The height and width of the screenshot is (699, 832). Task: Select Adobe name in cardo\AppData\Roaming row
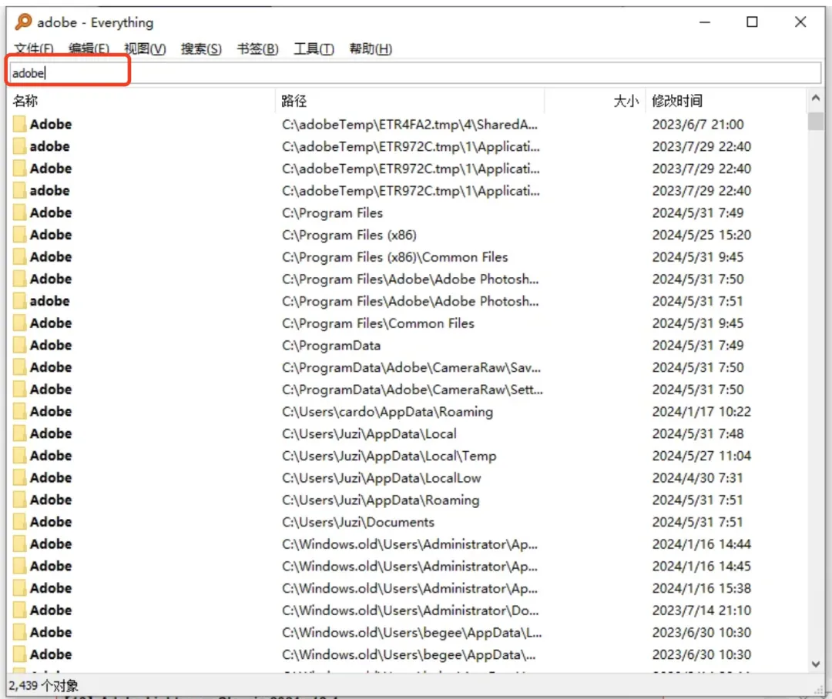click(51, 412)
